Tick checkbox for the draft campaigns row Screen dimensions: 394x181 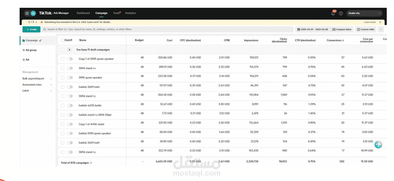click(63, 50)
